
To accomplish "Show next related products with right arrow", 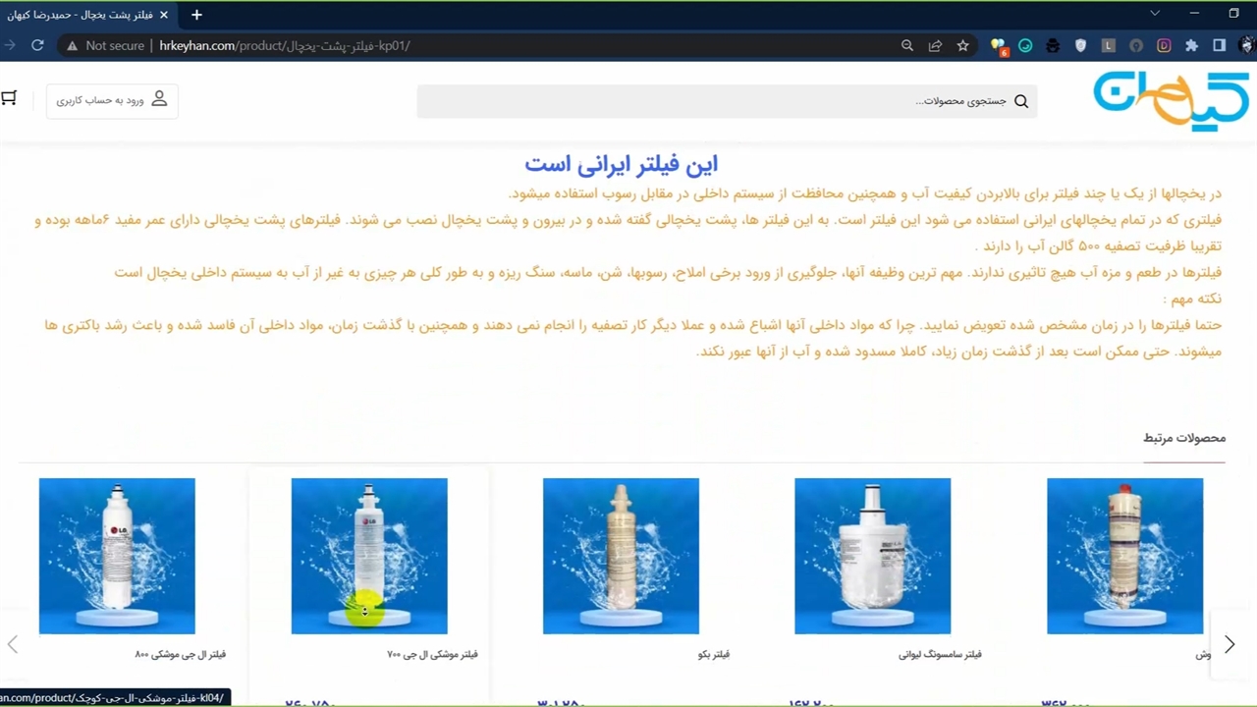I will point(1230,645).
